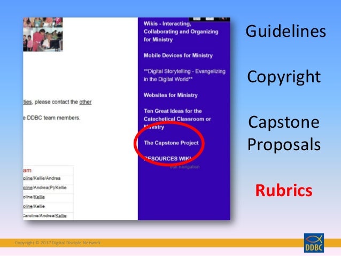This screenshot has height=256, width=341.
Task: Click the 'Andrea(P)/Kellie' table row
Action: click(48, 188)
